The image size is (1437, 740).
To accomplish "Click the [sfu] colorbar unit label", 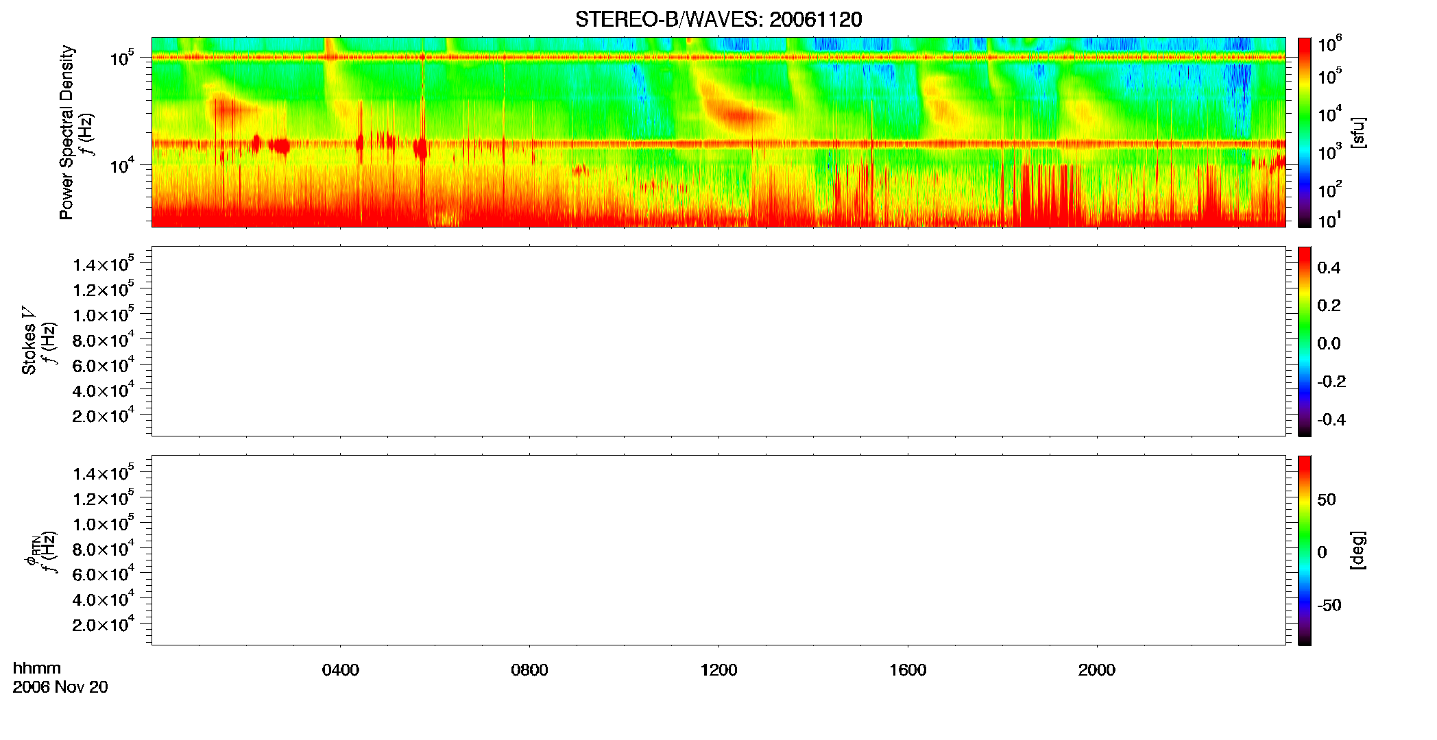I will tap(1358, 132).
